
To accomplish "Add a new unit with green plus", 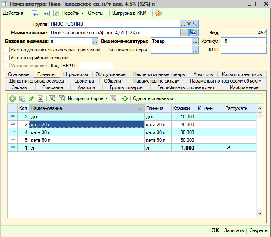I will point(13,98).
